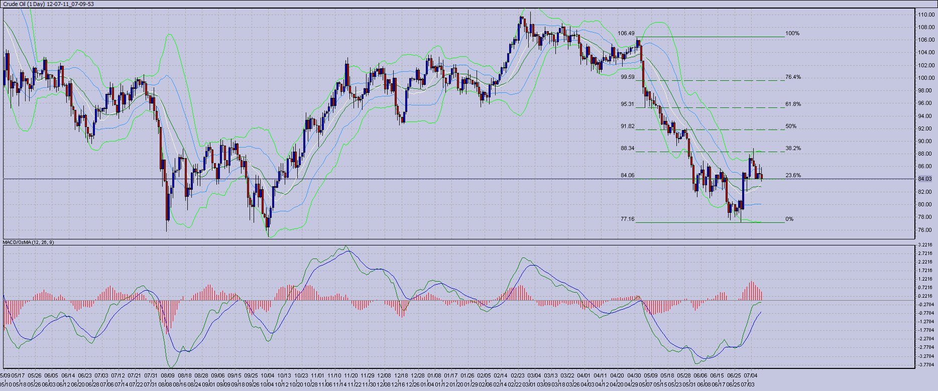This screenshot has height=391, width=938.
Task: Click the Crude Oil (1 Day) chart title
Action: (x=48, y=4)
